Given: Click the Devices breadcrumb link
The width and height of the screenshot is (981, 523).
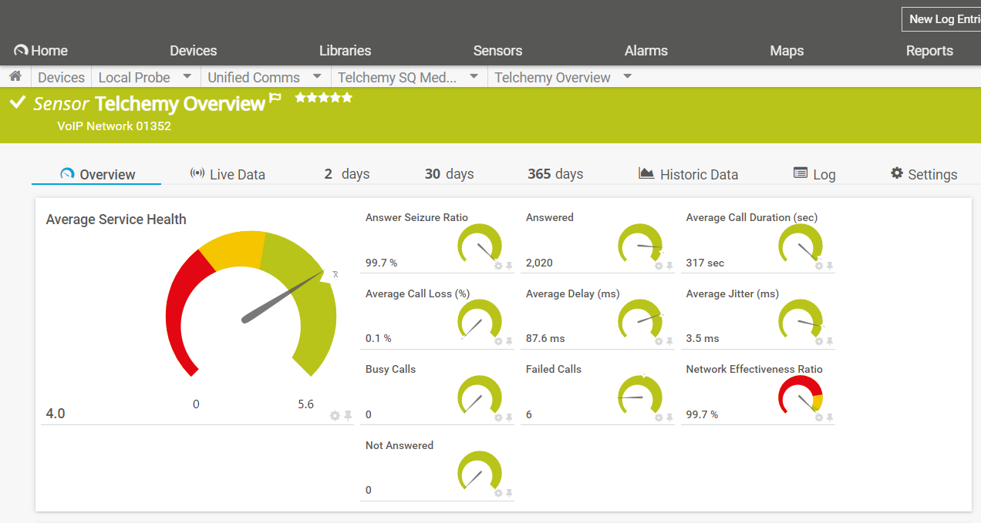Looking at the screenshot, I should pos(61,78).
